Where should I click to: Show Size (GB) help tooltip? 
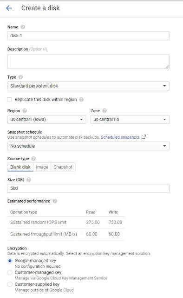coord(29,180)
